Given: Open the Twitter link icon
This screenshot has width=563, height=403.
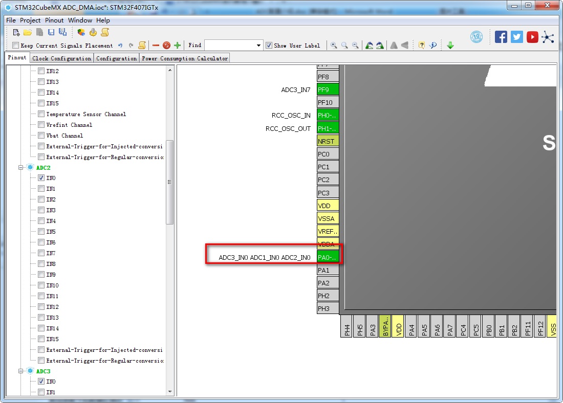Looking at the screenshot, I should 517,37.
